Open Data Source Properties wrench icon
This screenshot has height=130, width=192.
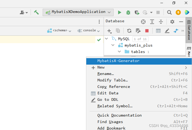[138, 31]
